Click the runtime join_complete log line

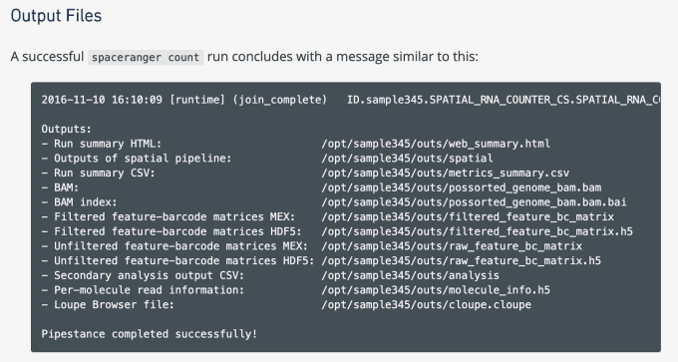tap(351, 100)
